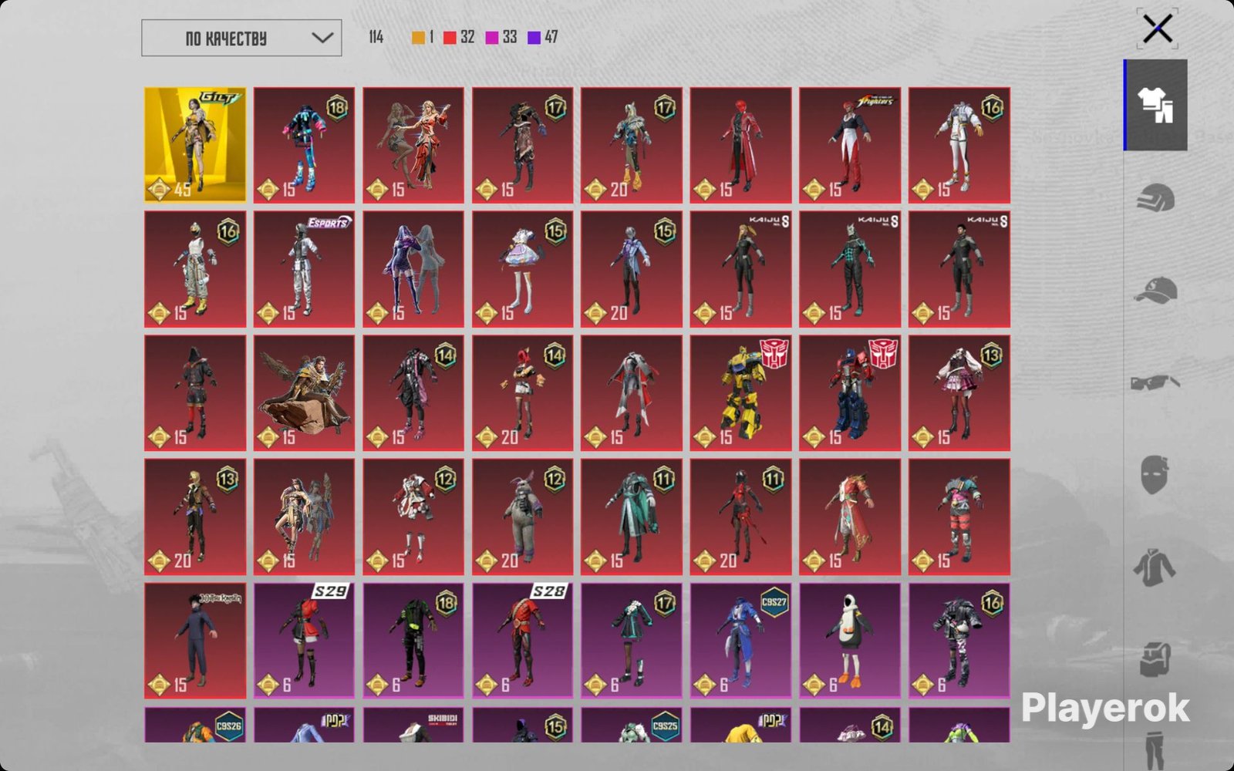Select the red-tier level 18 neon blue outfit
The height and width of the screenshot is (771, 1234).
[x=305, y=145]
